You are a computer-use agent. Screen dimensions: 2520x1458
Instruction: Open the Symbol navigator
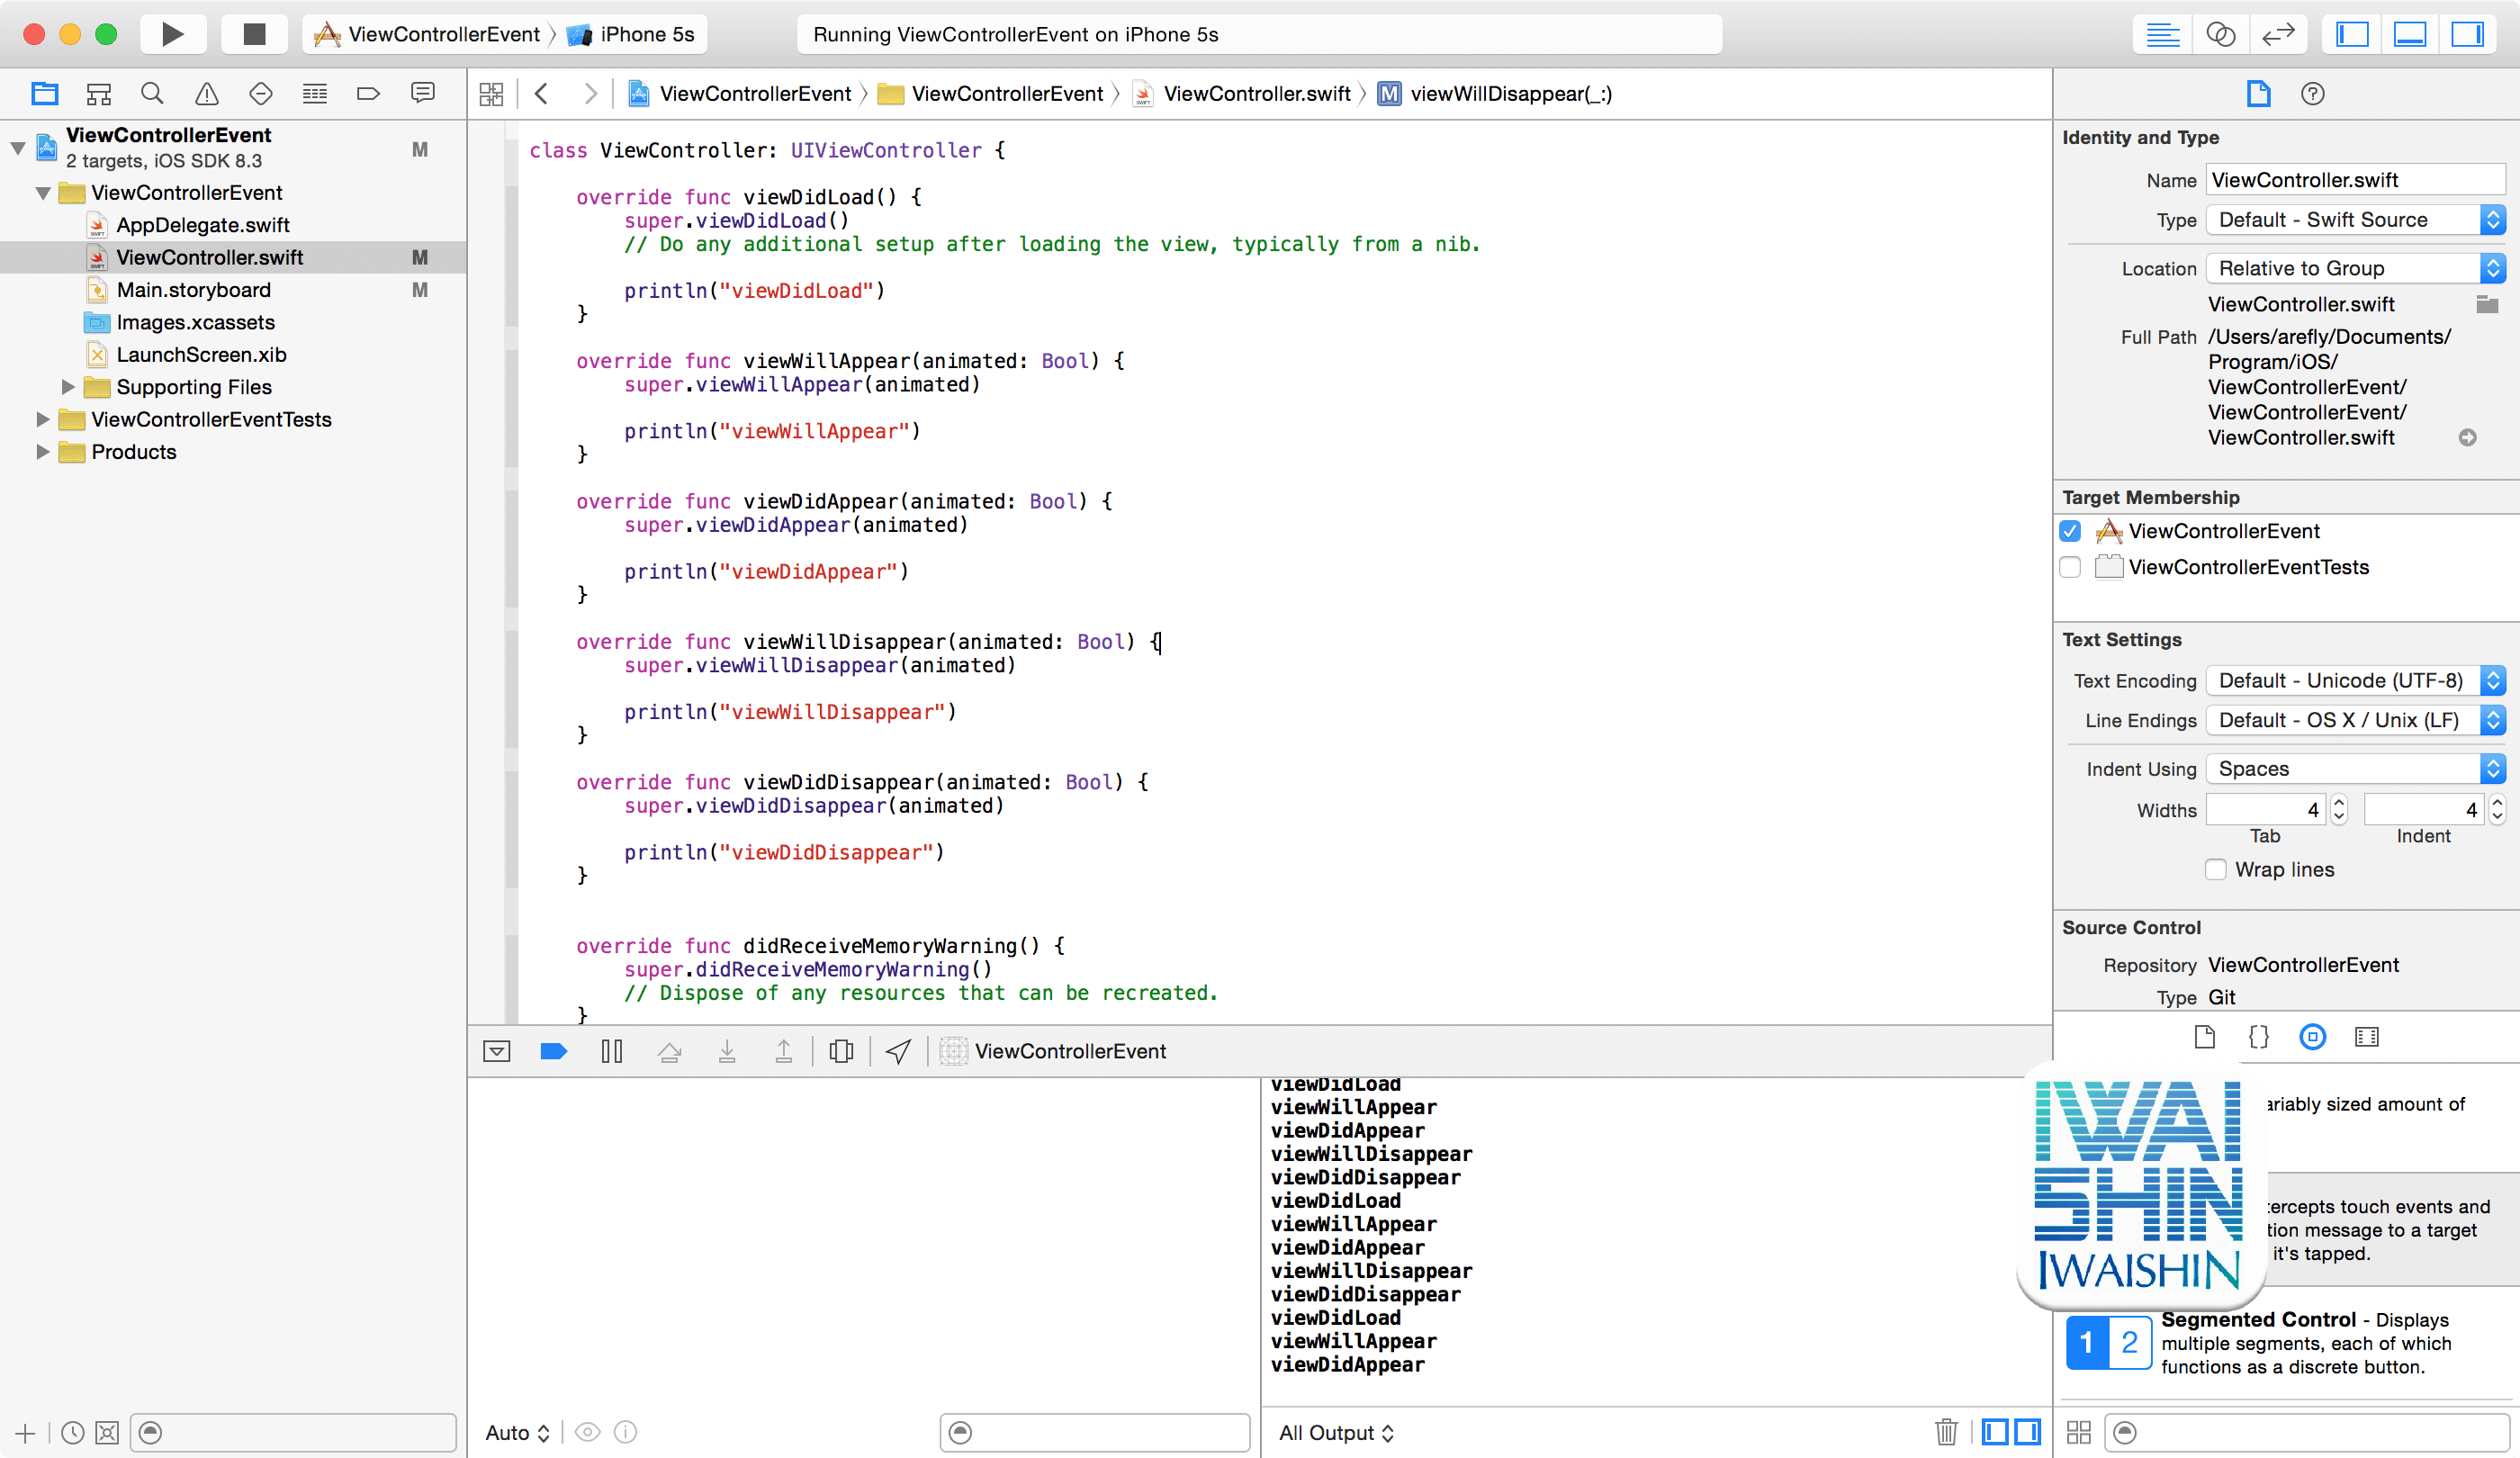tap(98, 94)
